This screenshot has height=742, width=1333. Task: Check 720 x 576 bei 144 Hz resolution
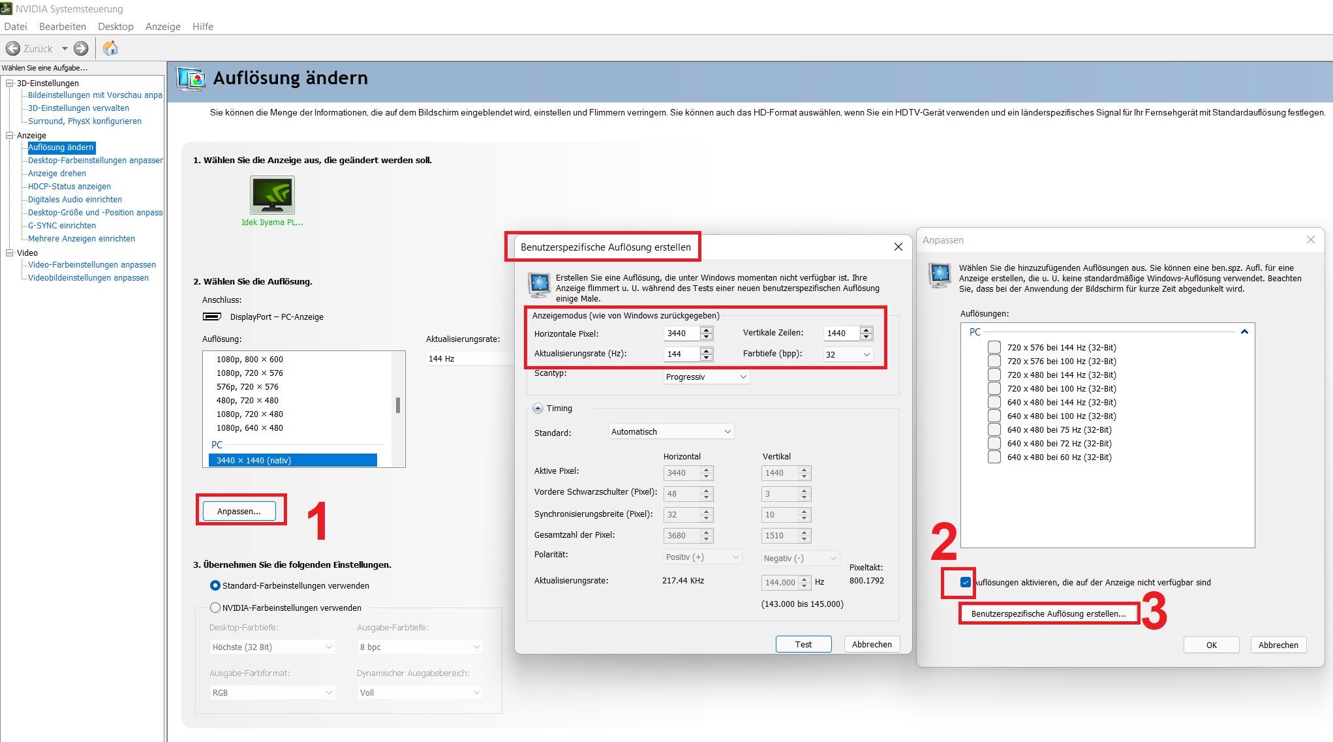coord(994,347)
